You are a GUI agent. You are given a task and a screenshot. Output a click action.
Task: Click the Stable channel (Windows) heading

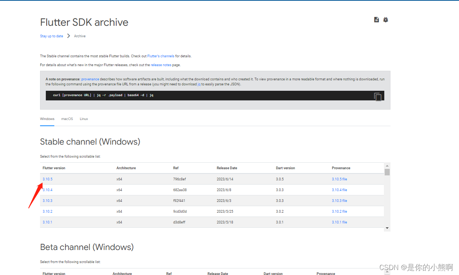point(90,142)
